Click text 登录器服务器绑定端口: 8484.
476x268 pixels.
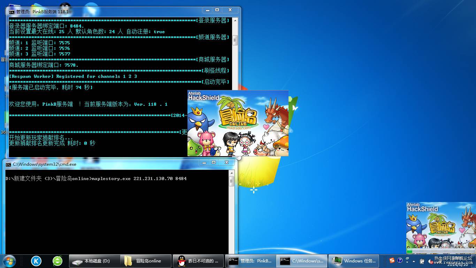pyautogui.click(x=47, y=26)
